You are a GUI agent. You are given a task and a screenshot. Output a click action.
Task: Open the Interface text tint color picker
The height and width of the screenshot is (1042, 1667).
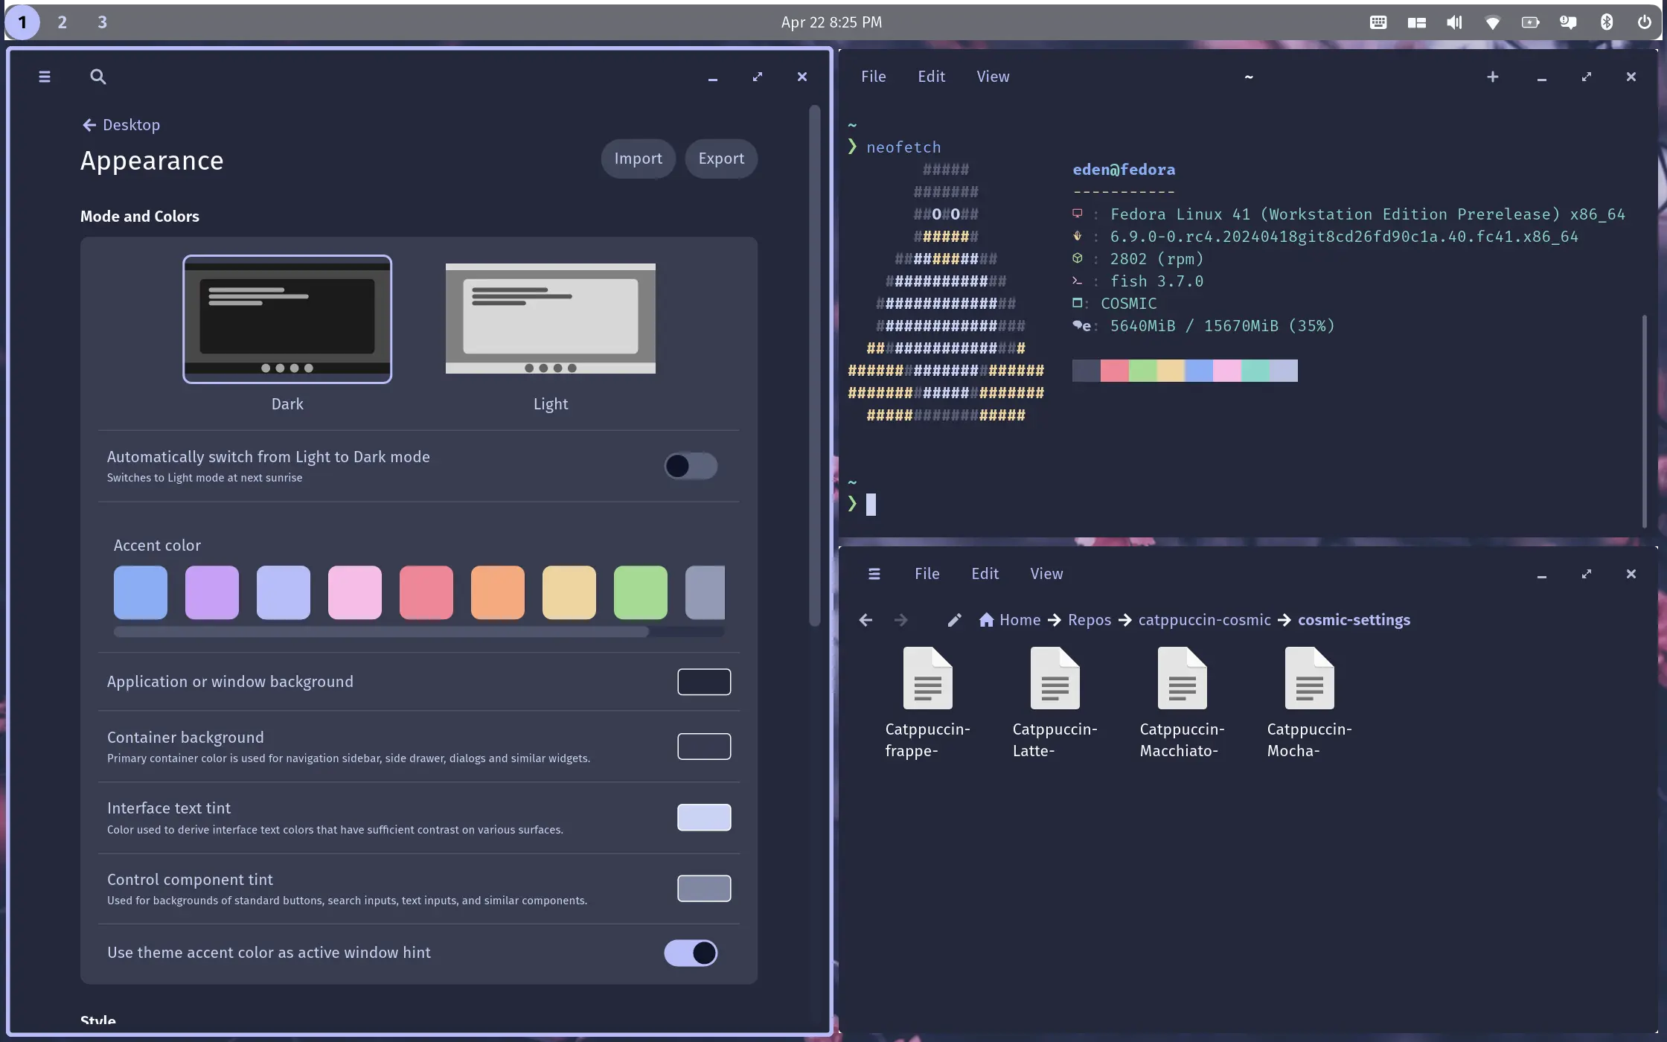(703, 817)
